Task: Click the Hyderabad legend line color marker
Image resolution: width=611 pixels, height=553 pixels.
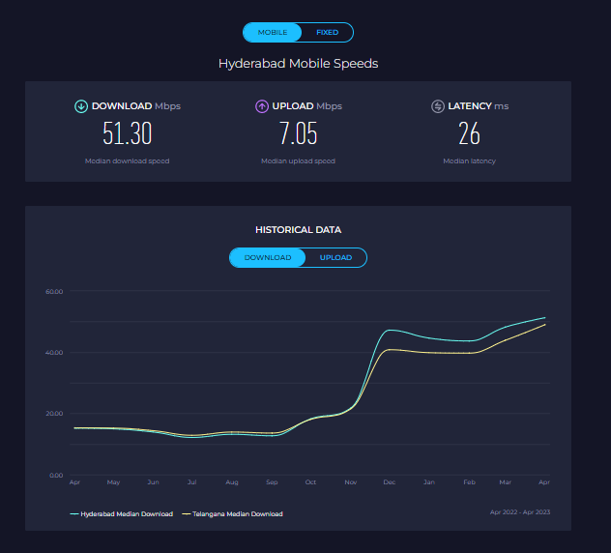Action: [x=74, y=514]
